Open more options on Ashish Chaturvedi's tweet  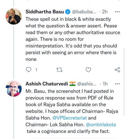pyautogui.click(x=117, y=84)
